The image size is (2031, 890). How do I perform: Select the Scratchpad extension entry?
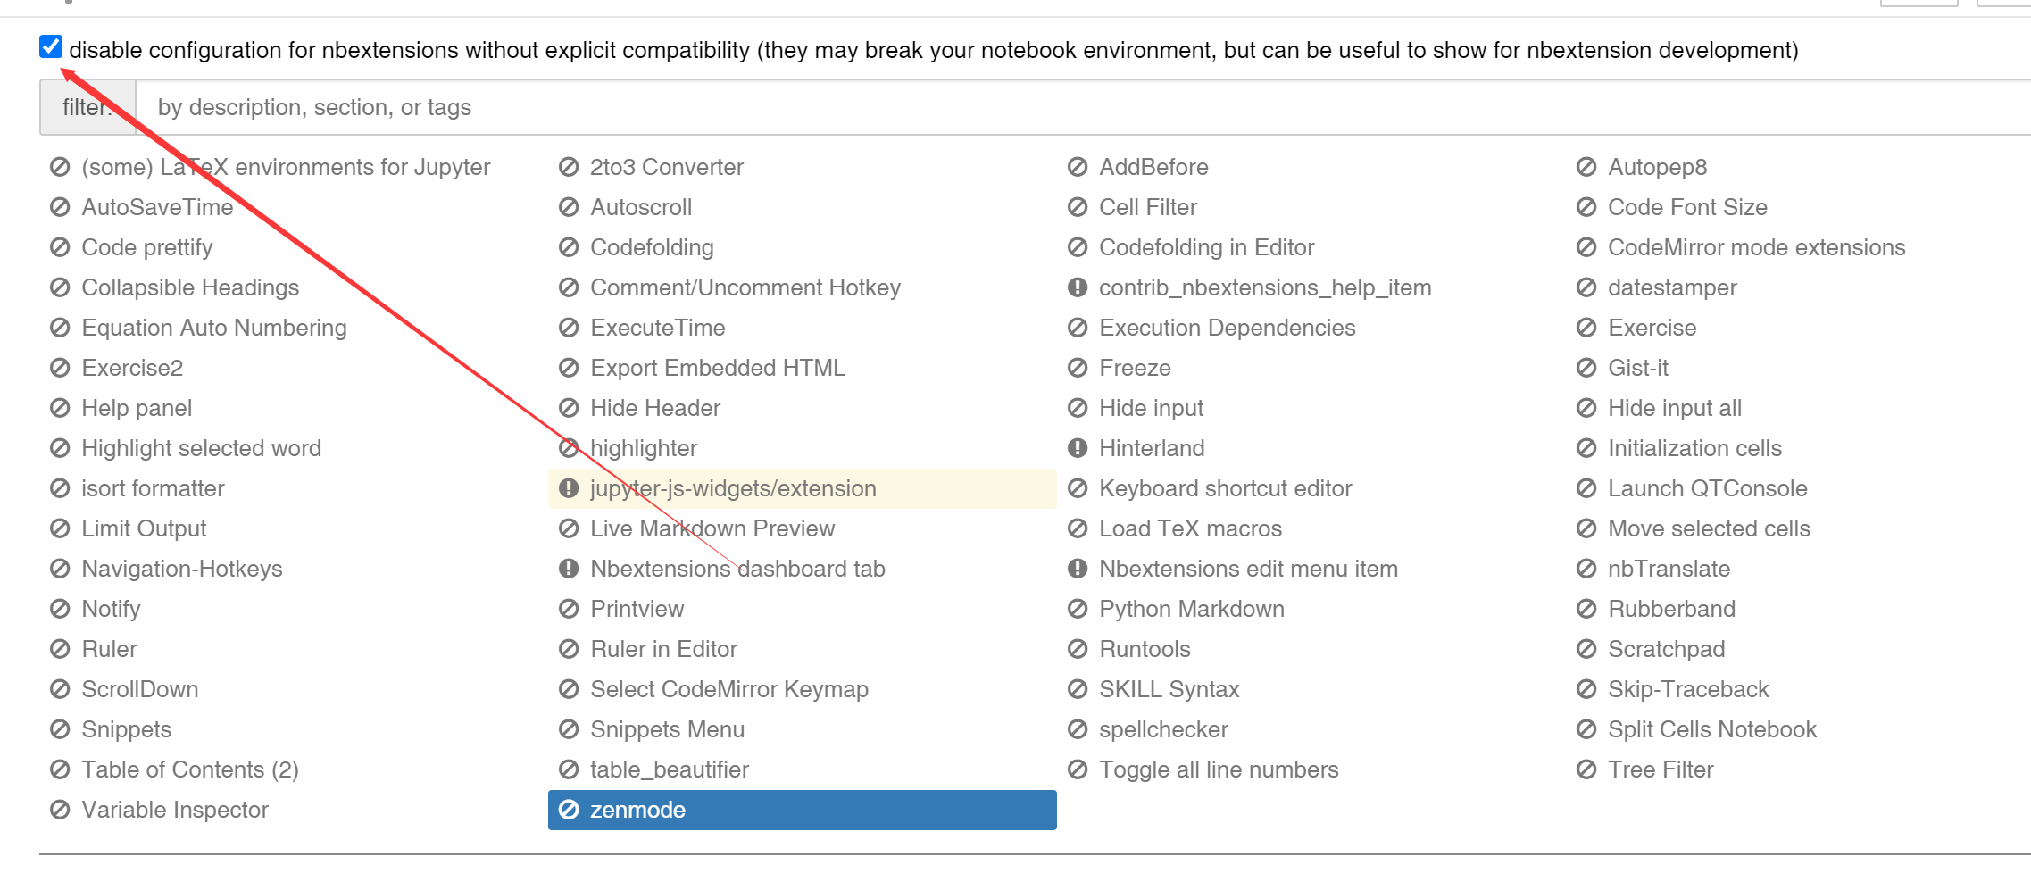pos(1666,649)
